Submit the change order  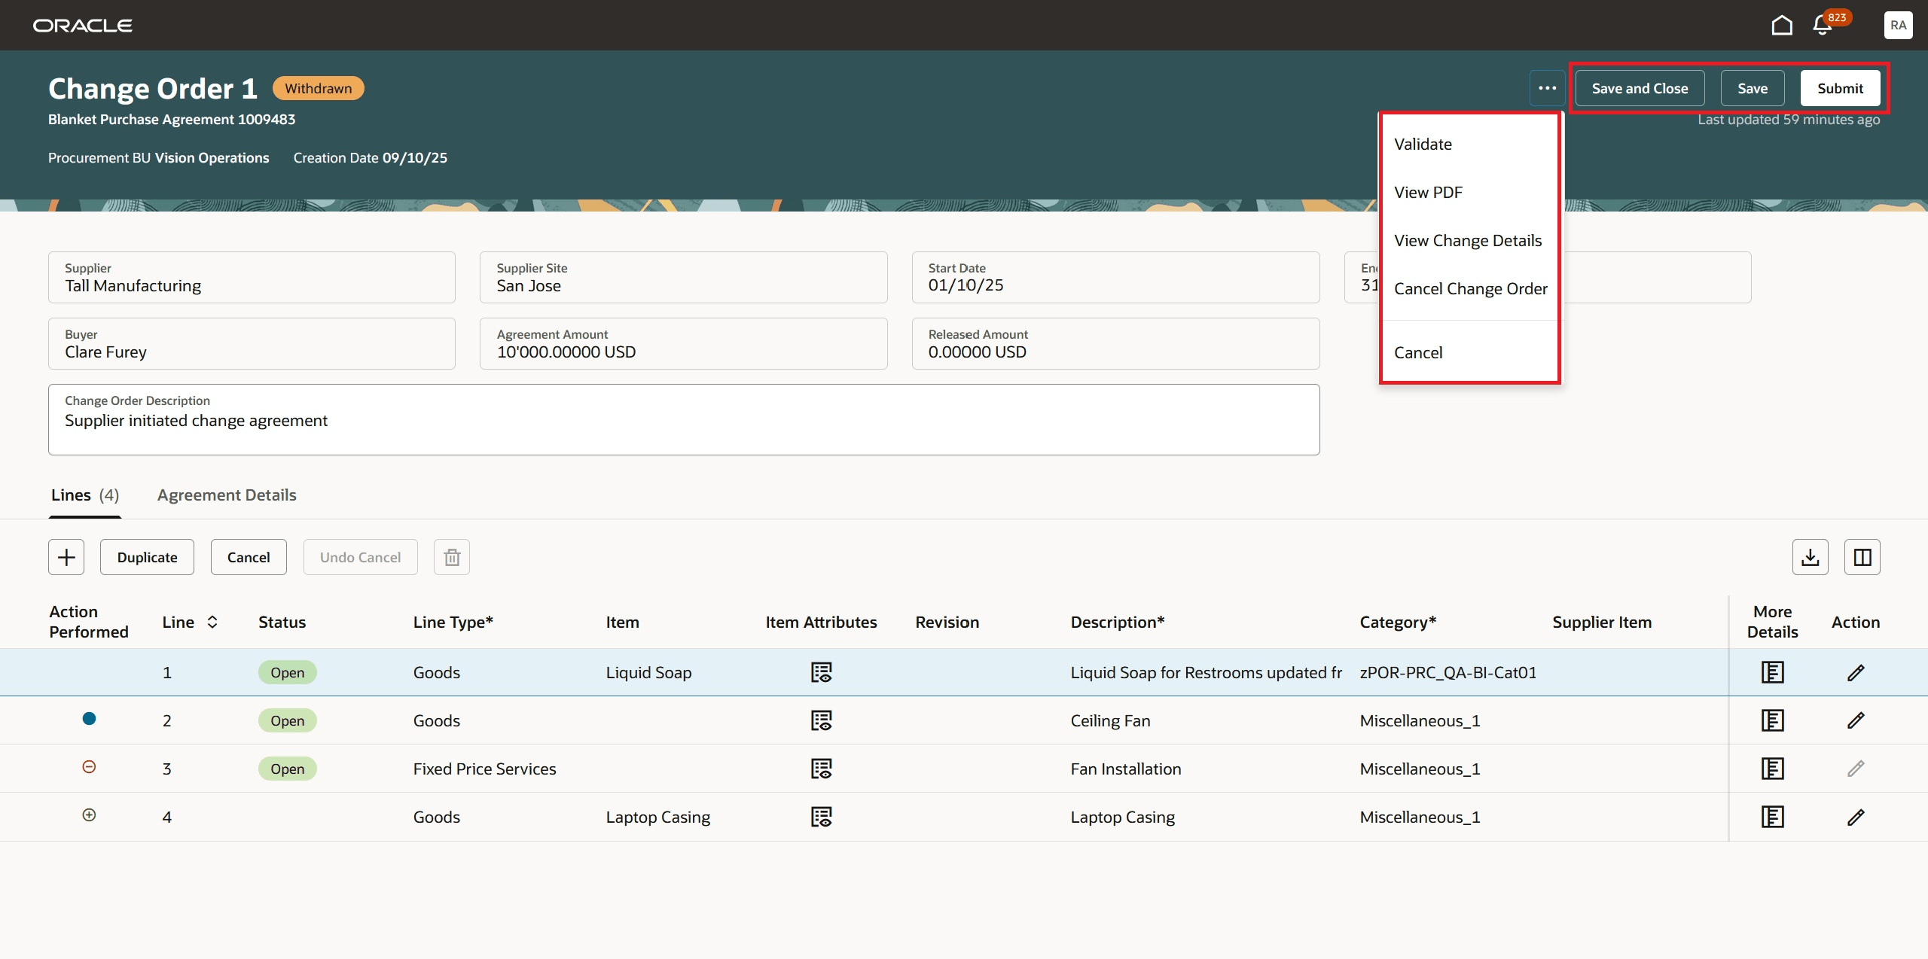pyautogui.click(x=1840, y=88)
